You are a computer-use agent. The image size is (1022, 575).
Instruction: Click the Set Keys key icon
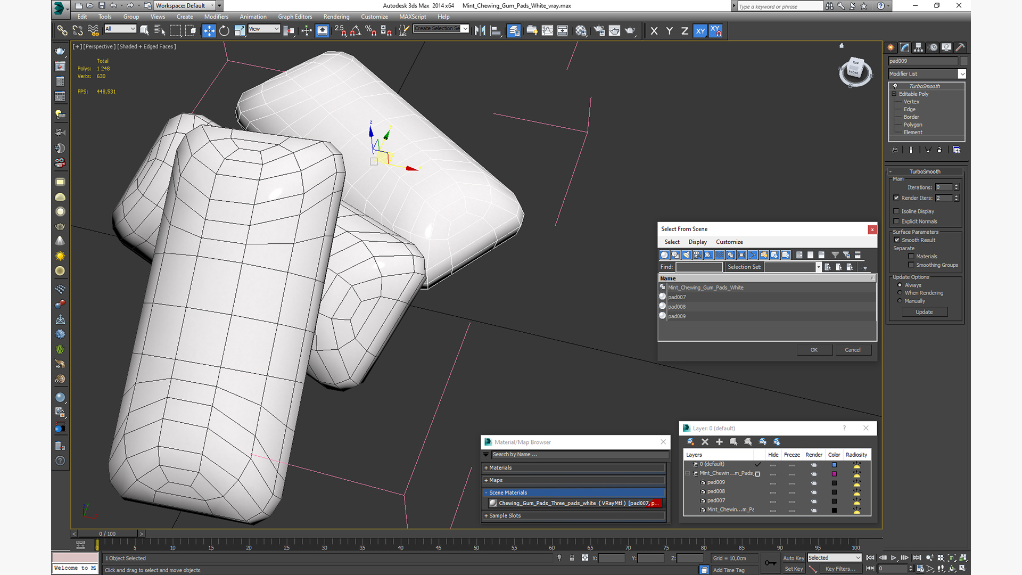pos(770,563)
